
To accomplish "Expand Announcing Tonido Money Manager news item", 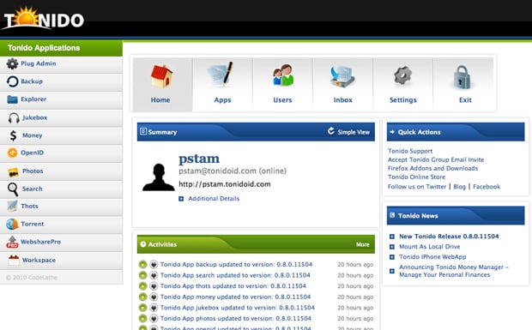I will pyautogui.click(x=392, y=271).
